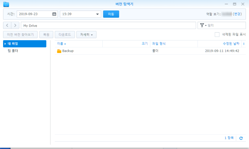Expand the 내 파일 tree arrow

(5, 44)
